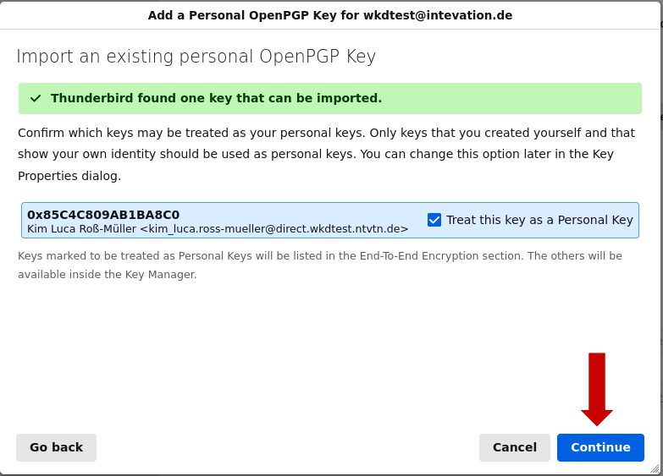Click the resize grip in the dialog corner
This screenshot has width=663, height=476.
point(654,468)
